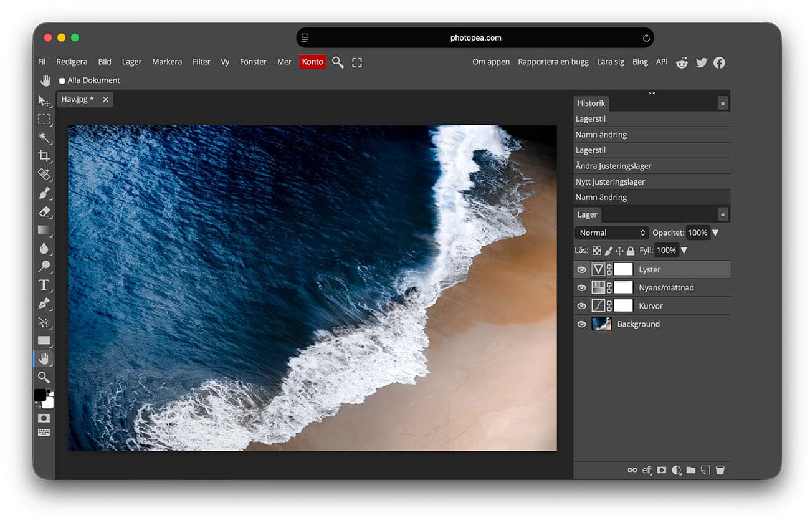Expand the Opacitet slider arrow
This screenshot has width=810, height=523.
(x=715, y=233)
